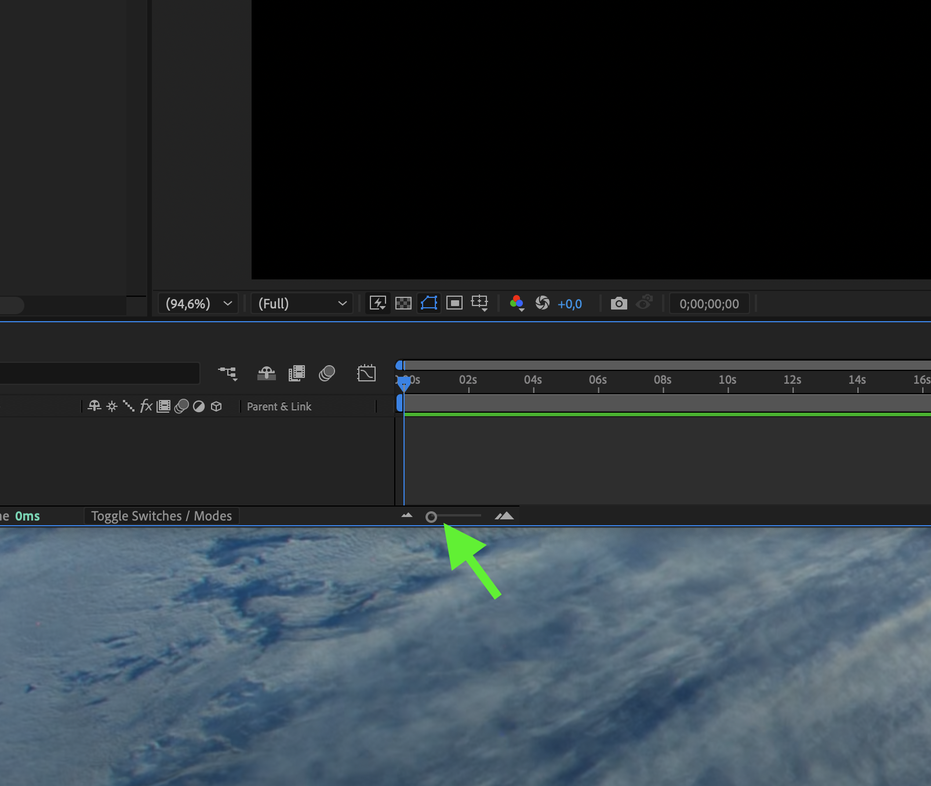Click the timecode field showing 0;00;00;00
Image resolution: width=931 pixels, height=786 pixels.
(x=709, y=303)
